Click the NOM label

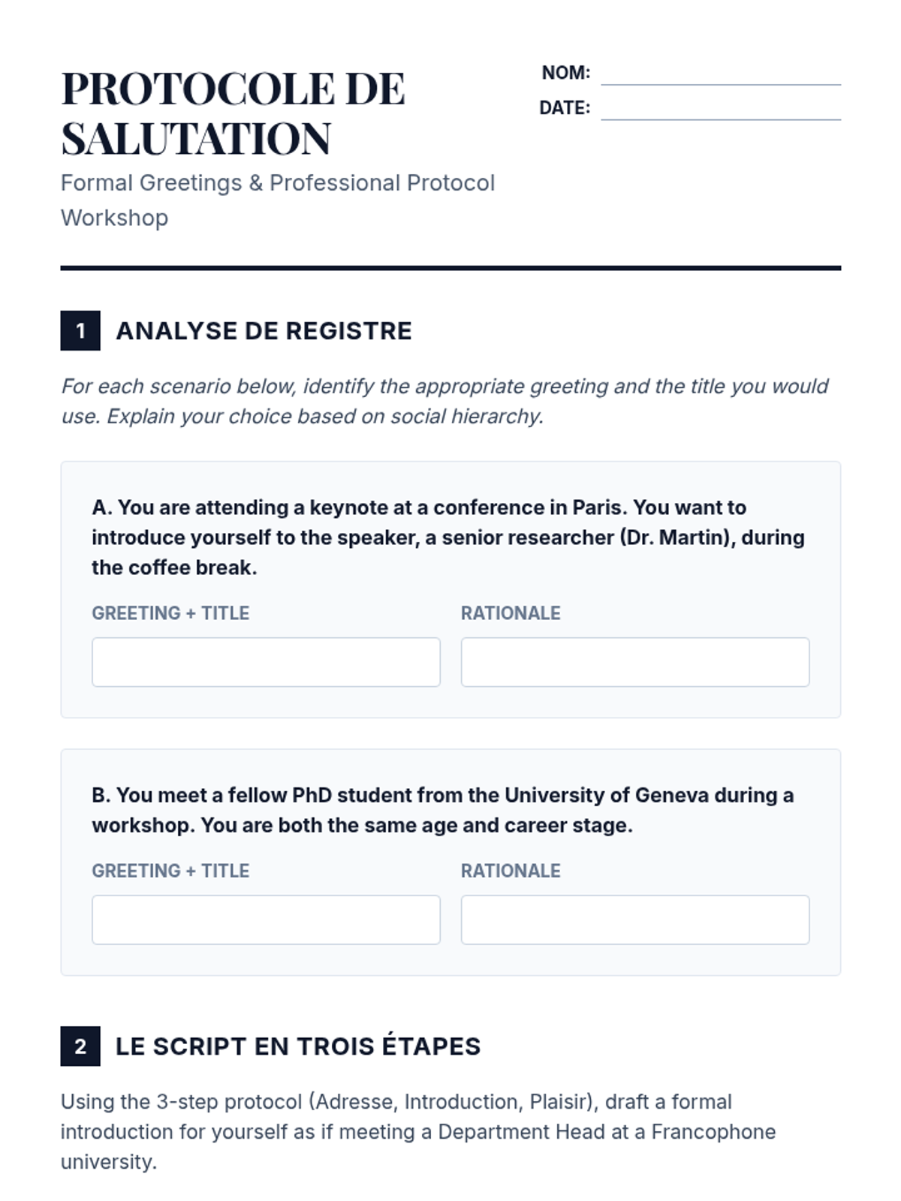pos(565,73)
